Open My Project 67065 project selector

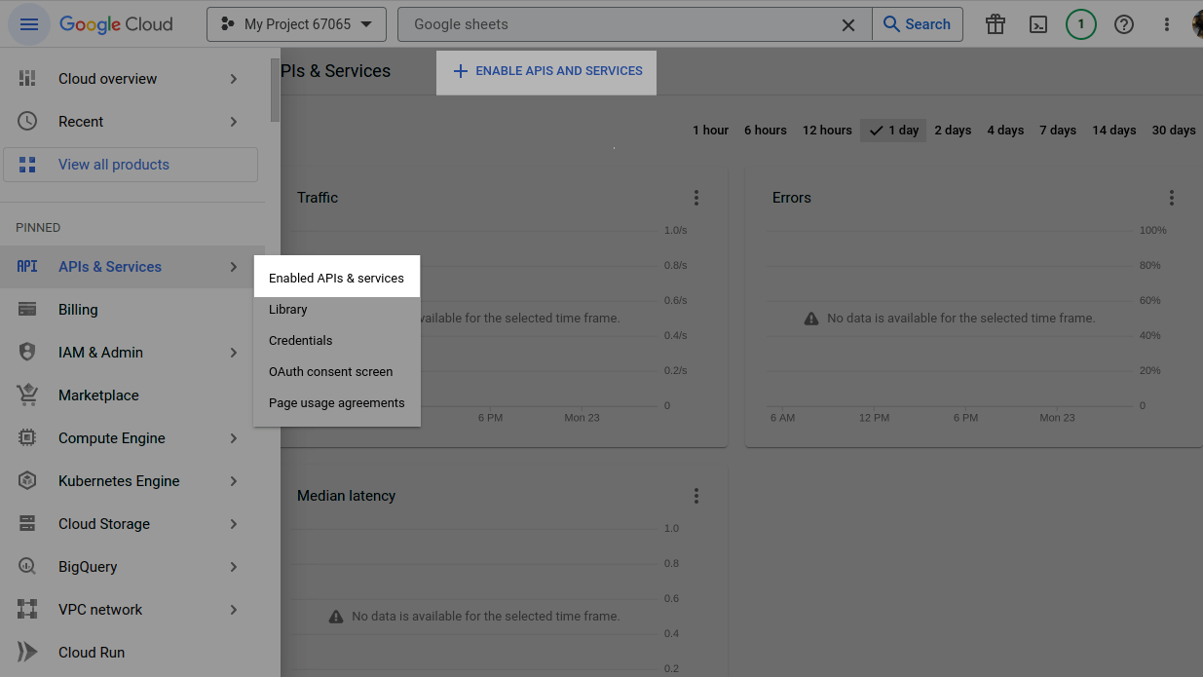296,24
